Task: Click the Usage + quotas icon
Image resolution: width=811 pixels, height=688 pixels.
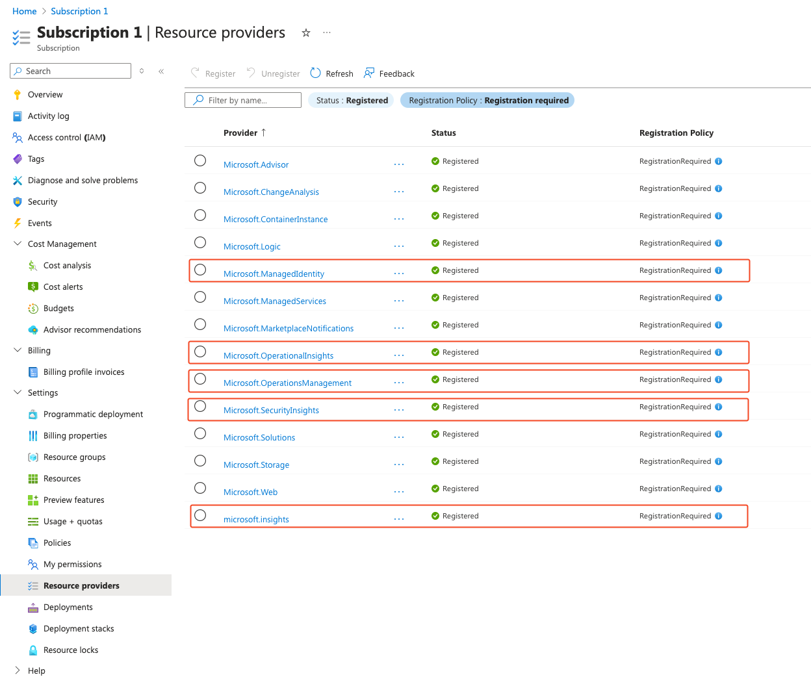Action: [x=33, y=522]
